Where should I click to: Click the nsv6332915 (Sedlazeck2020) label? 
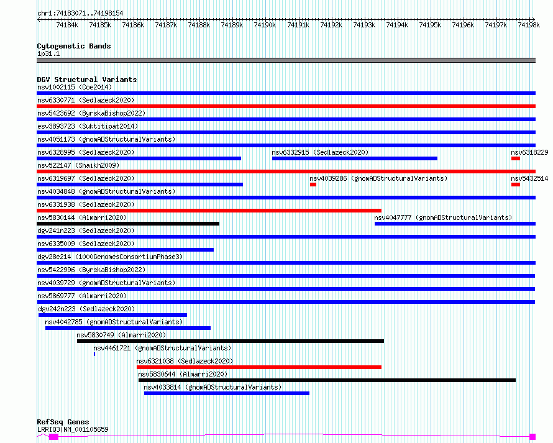(x=320, y=152)
